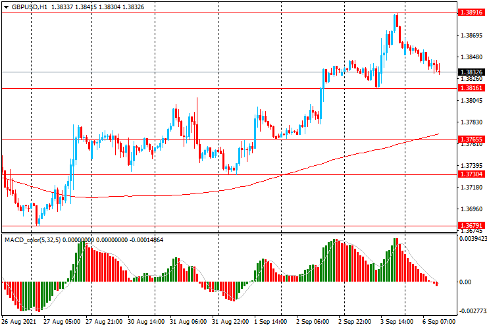Select the 2 Sep 22:00 time label
The width and height of the screenshot is (487, 329).
(x=355, y=322)
